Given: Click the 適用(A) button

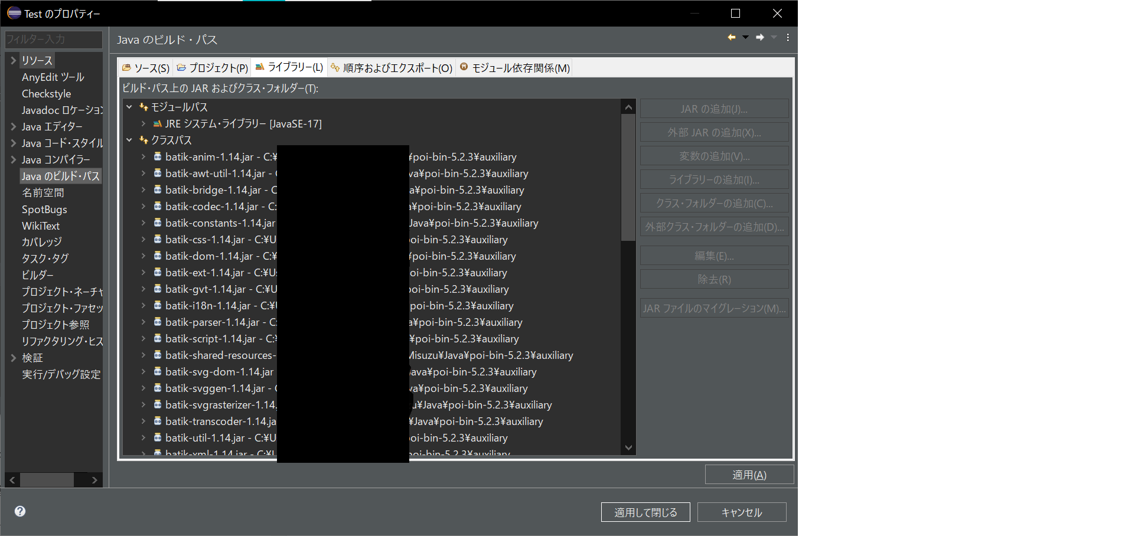Looking at the screenshot, I should pos(749,474).
